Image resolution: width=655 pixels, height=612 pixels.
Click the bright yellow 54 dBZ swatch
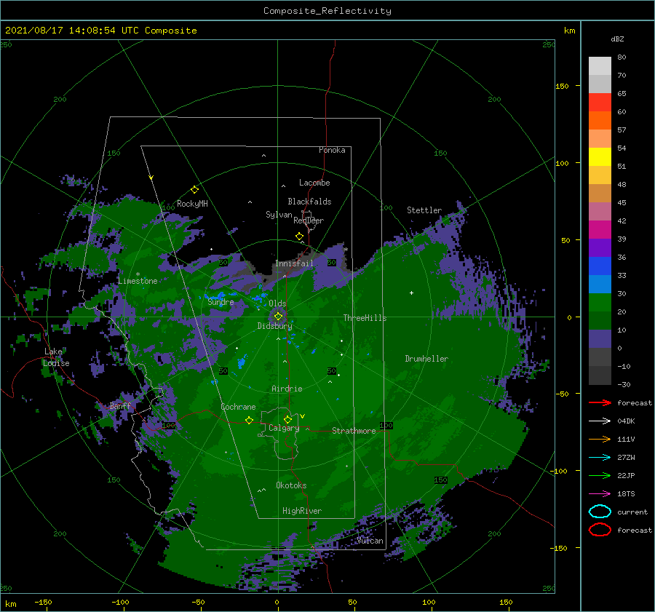coord(600,156)
